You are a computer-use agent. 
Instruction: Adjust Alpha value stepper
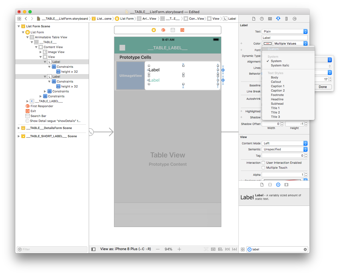click(x=306, y=175)
